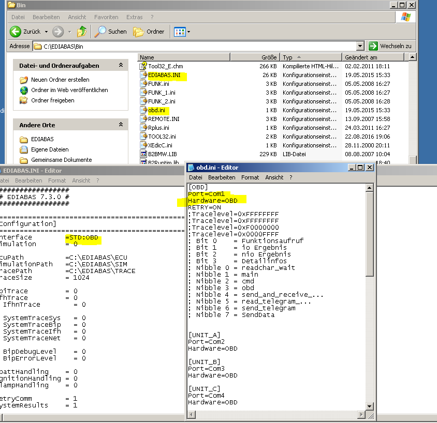Open the Zurück history dropdown arrow
This screenshot has height=423, width=437.
tap(46, 32)
